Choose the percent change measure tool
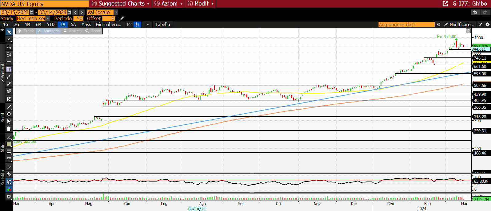This screenshot has width=491, height=211. (9, 47)
